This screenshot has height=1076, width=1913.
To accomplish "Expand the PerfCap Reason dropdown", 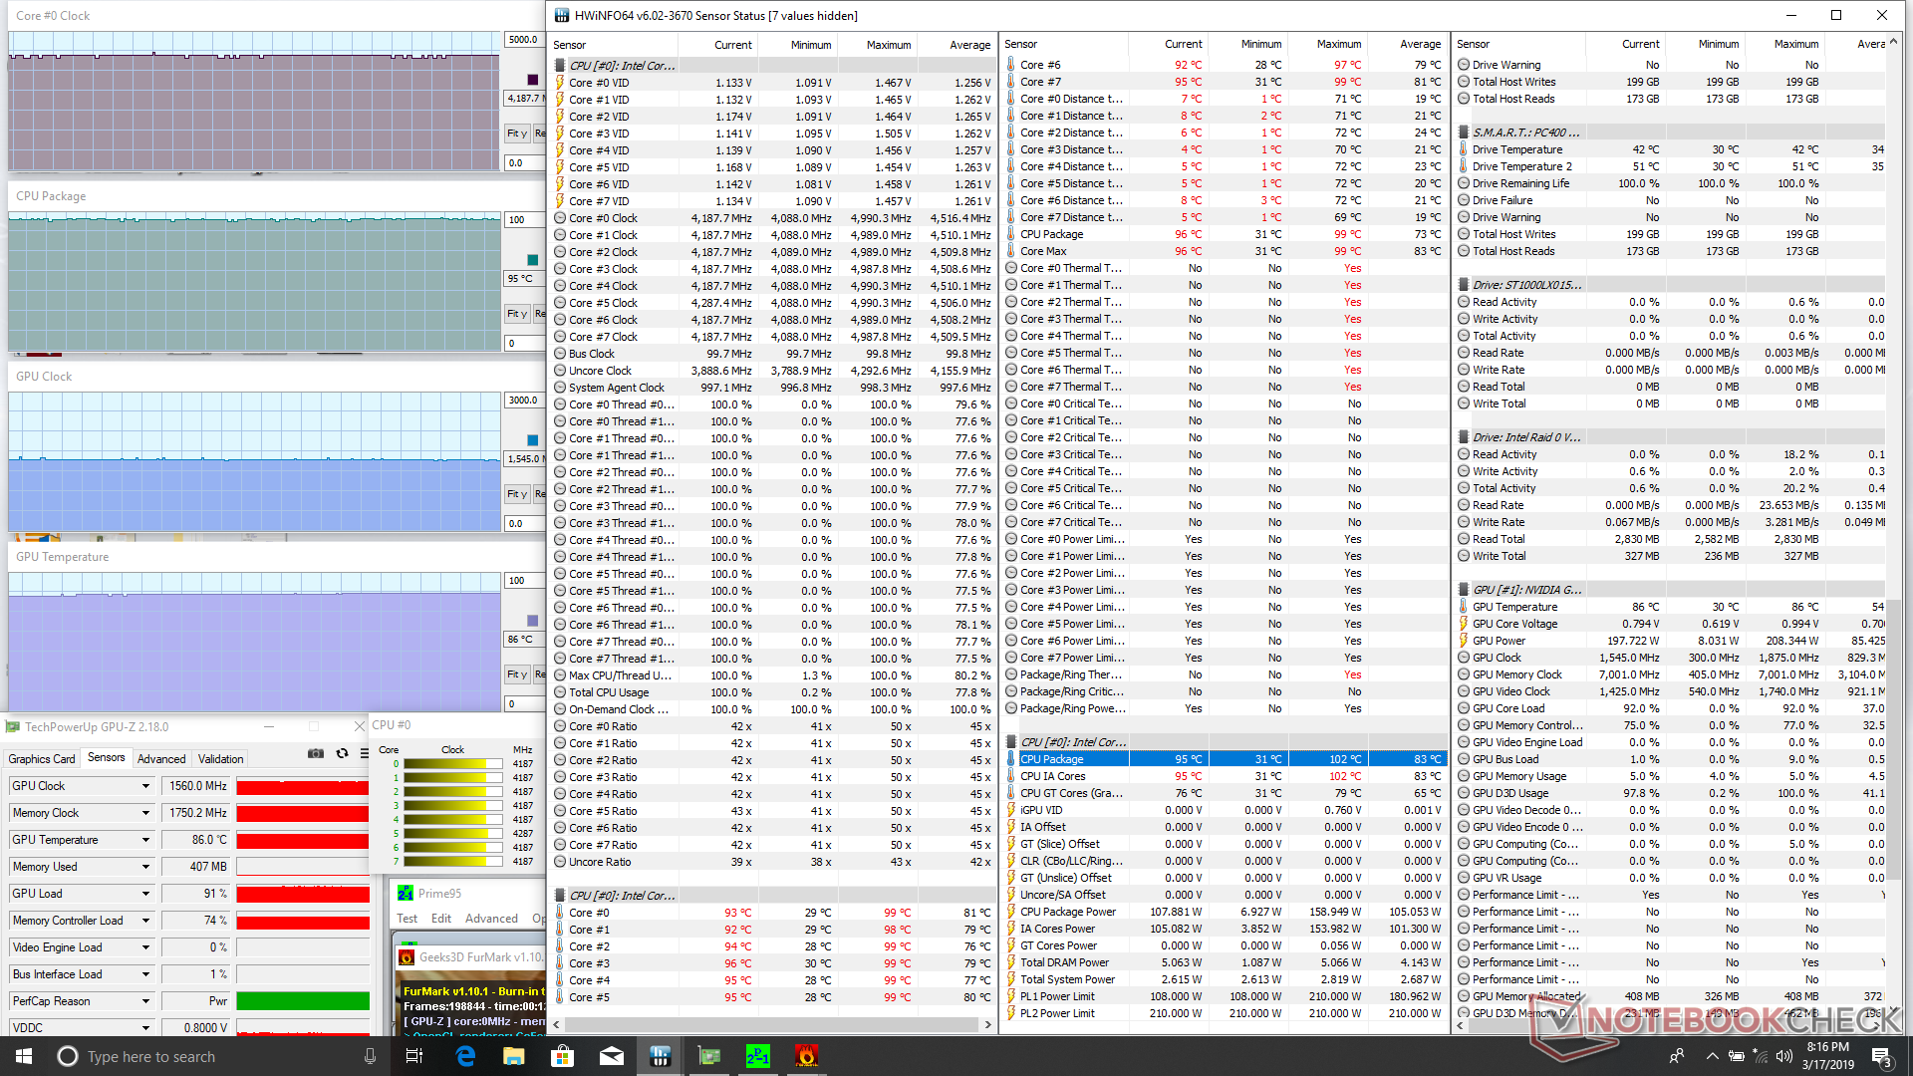I will (145, 1001).
